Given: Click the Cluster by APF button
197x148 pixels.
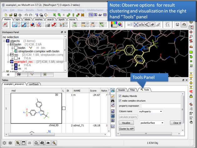Looking at the screenshot, I should [126, 129].
